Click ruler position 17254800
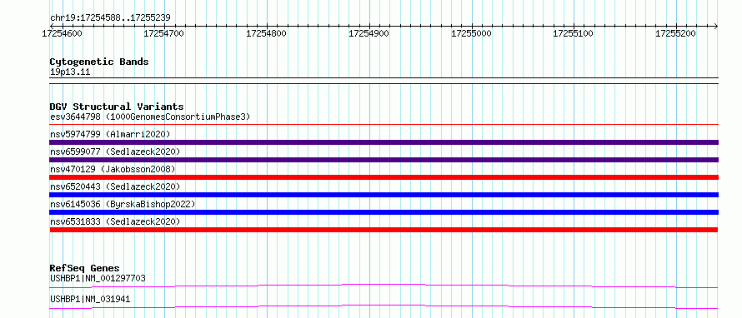Viewport: 742px width, 318px height. [267, 33]
